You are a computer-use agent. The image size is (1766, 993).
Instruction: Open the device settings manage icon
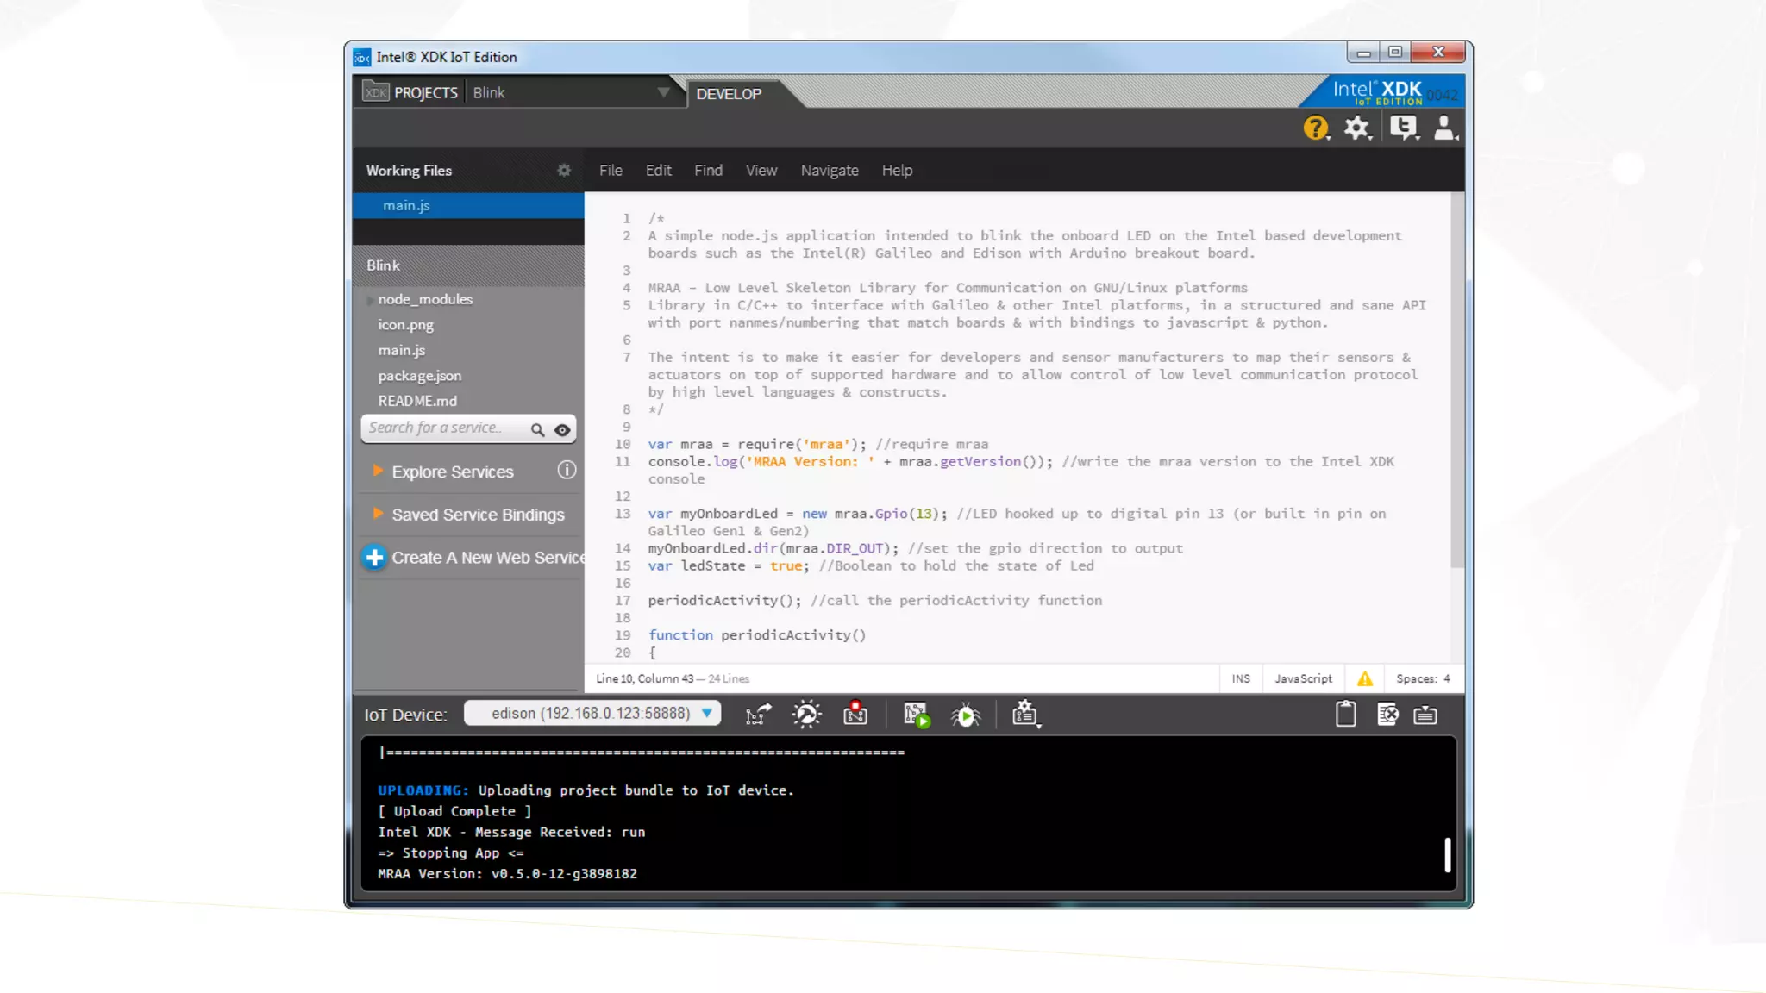(1025, 715)
